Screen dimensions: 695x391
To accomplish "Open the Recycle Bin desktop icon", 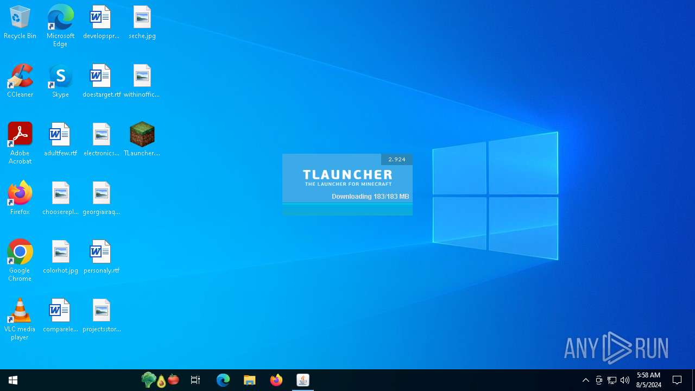I will coord(20,23).
